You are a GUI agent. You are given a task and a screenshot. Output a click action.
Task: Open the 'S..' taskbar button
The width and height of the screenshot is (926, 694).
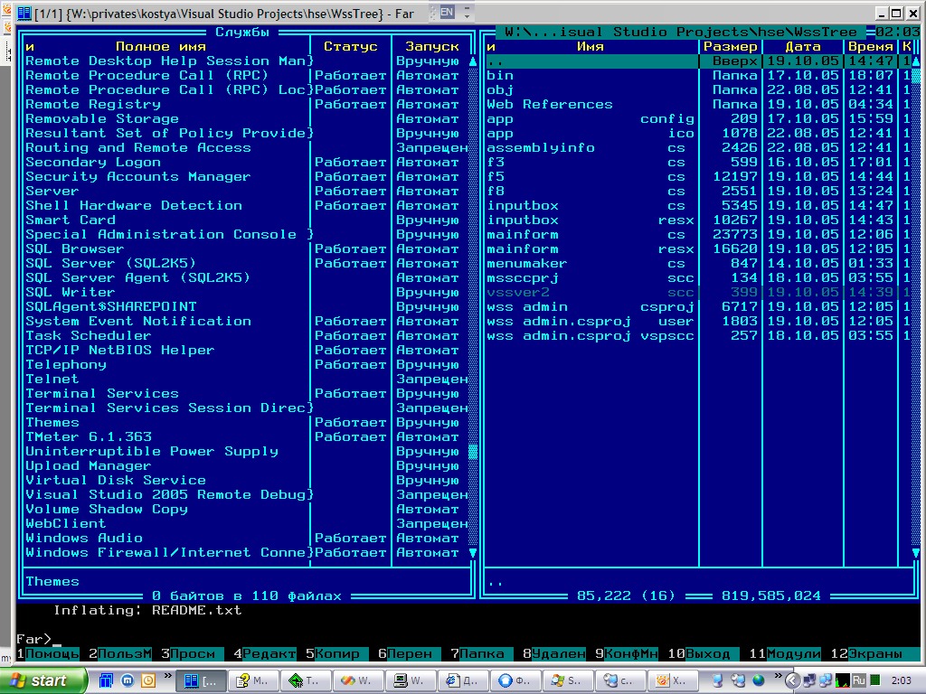(568, 681)
